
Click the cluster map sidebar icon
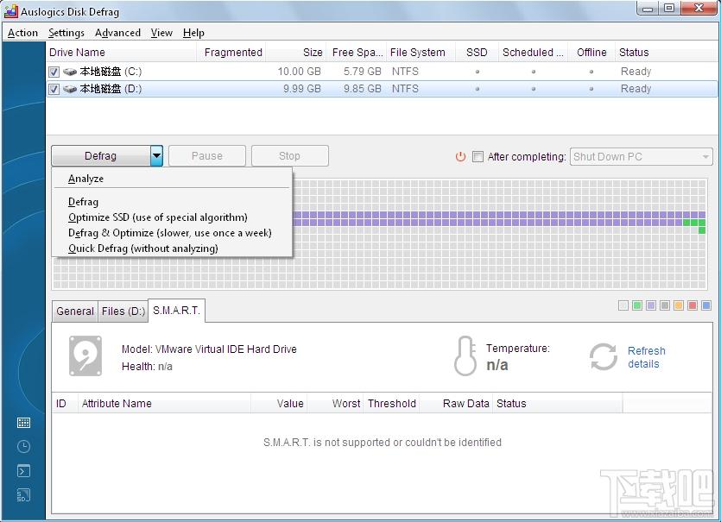pyautogui.click(x=23, y=423)
